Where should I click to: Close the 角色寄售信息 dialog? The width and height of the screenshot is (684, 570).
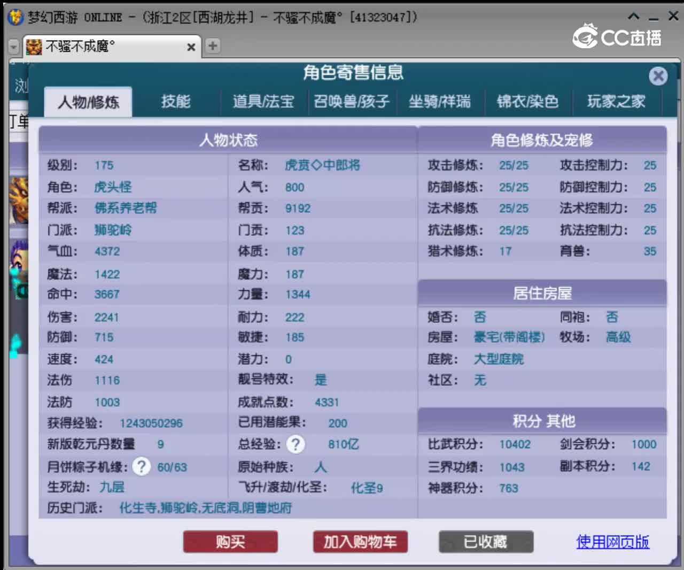[x=658, y=76]
